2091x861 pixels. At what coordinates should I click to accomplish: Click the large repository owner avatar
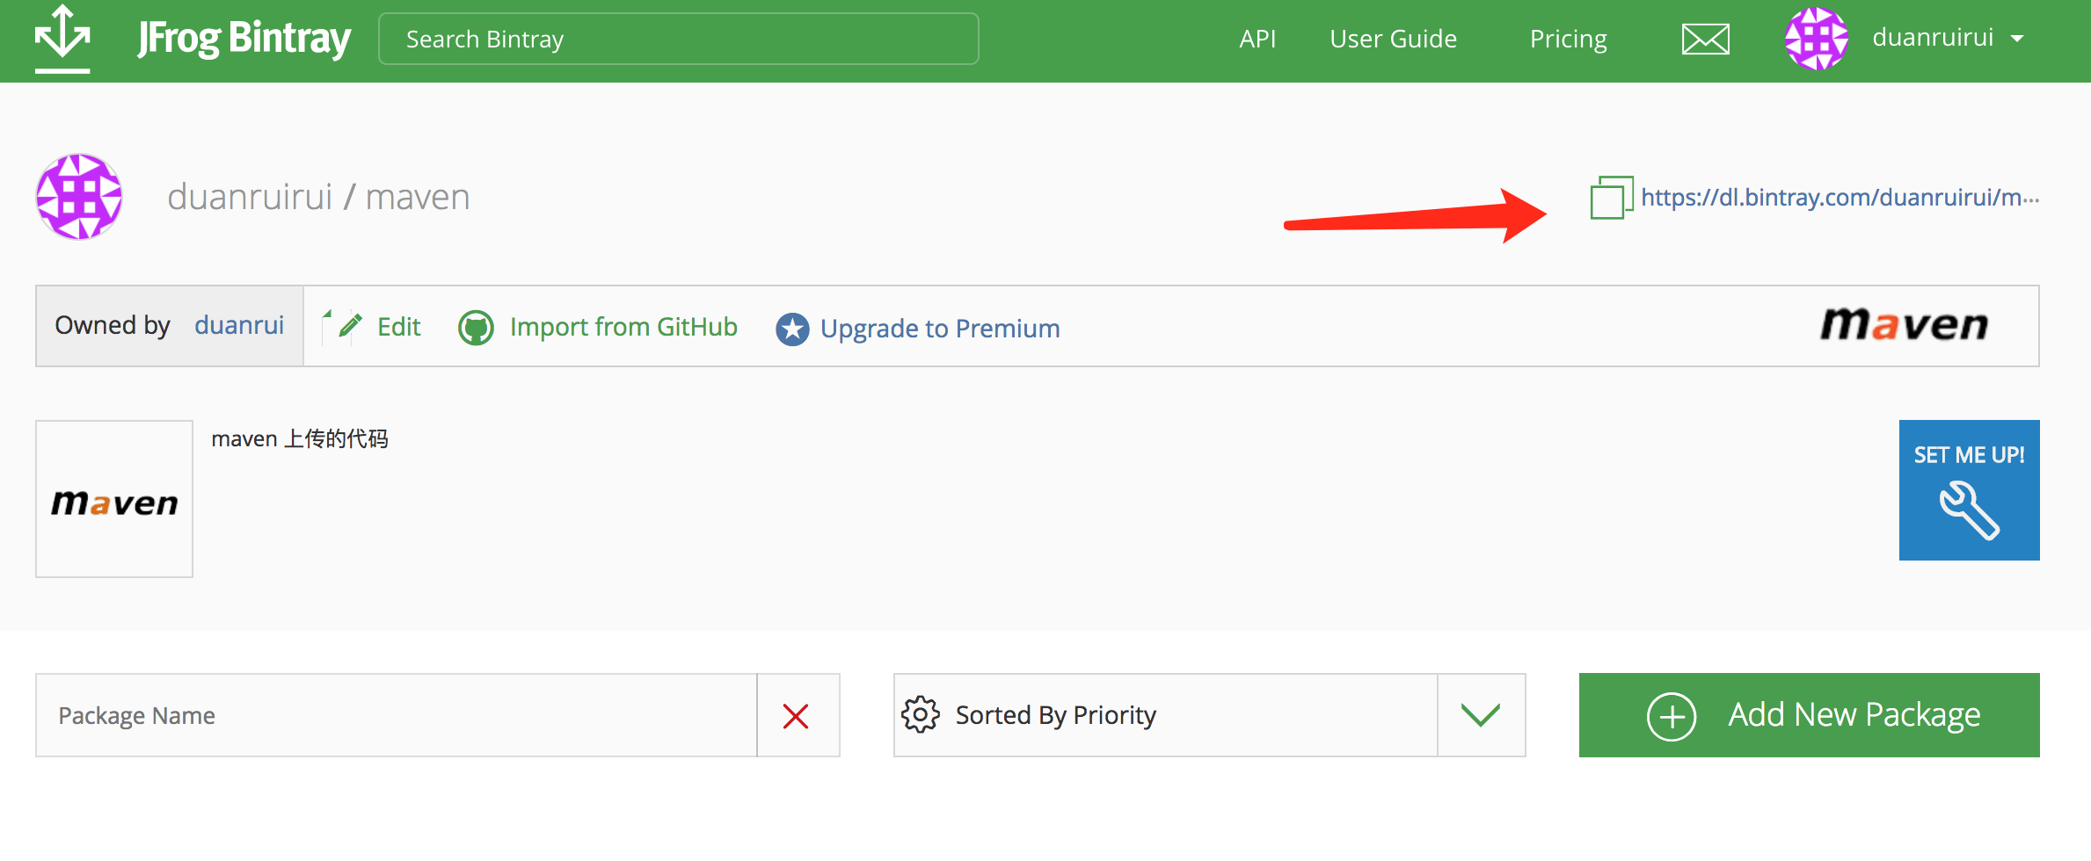click(x=79, y=197)
